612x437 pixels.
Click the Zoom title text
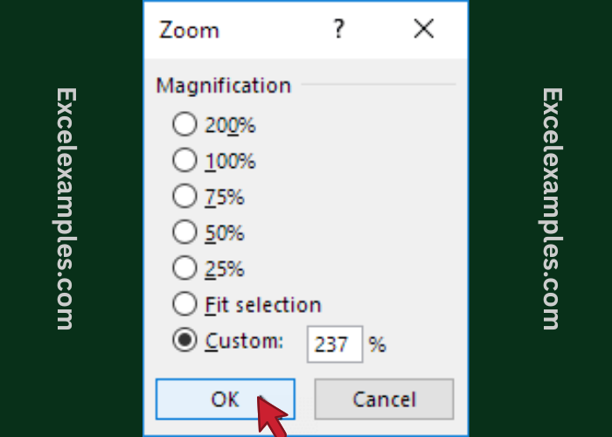189,31
